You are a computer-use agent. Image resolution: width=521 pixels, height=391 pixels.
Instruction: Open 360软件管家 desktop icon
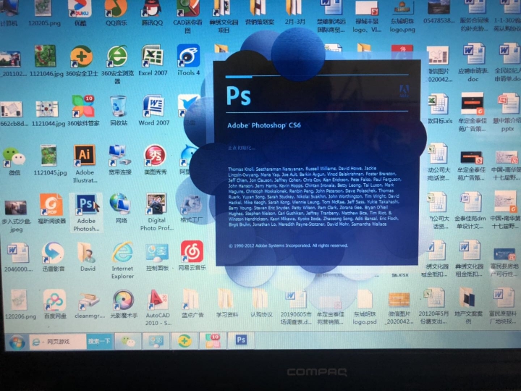click(x=83, y=111)
